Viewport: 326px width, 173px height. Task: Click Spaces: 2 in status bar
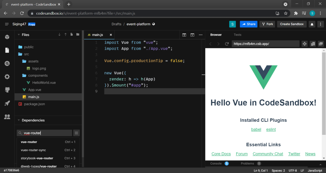click(x=278, y=170)
